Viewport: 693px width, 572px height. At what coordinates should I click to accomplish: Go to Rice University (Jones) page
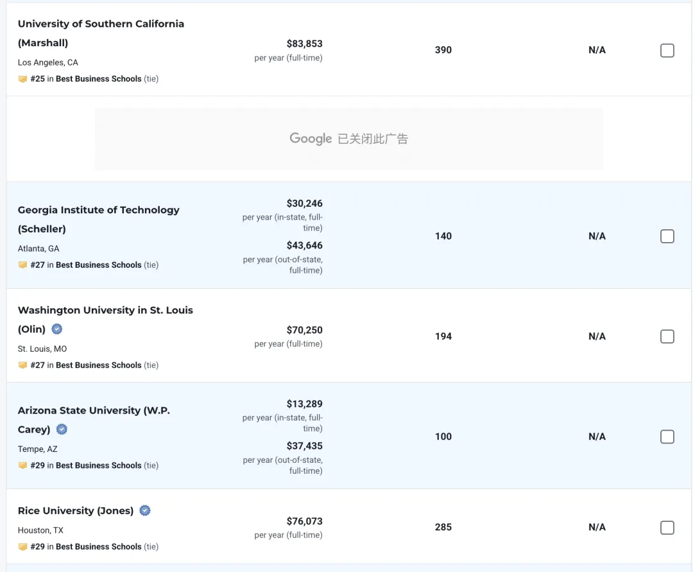click(x=76, y=511)
